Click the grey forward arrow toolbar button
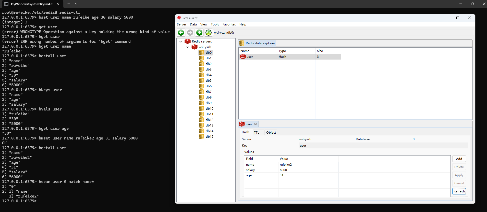 [190, 33]
